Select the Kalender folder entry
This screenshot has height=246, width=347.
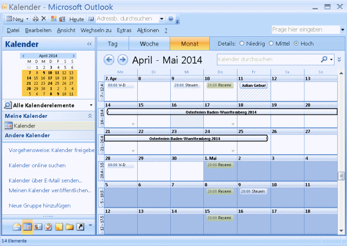coord(49,125)
